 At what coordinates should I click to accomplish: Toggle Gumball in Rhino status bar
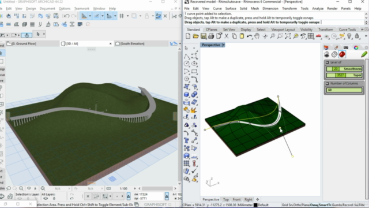click(337, 205)
